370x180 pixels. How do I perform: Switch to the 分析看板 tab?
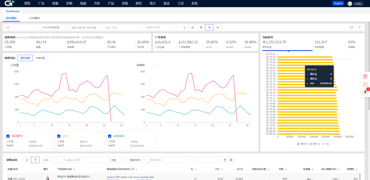(34, 18)
